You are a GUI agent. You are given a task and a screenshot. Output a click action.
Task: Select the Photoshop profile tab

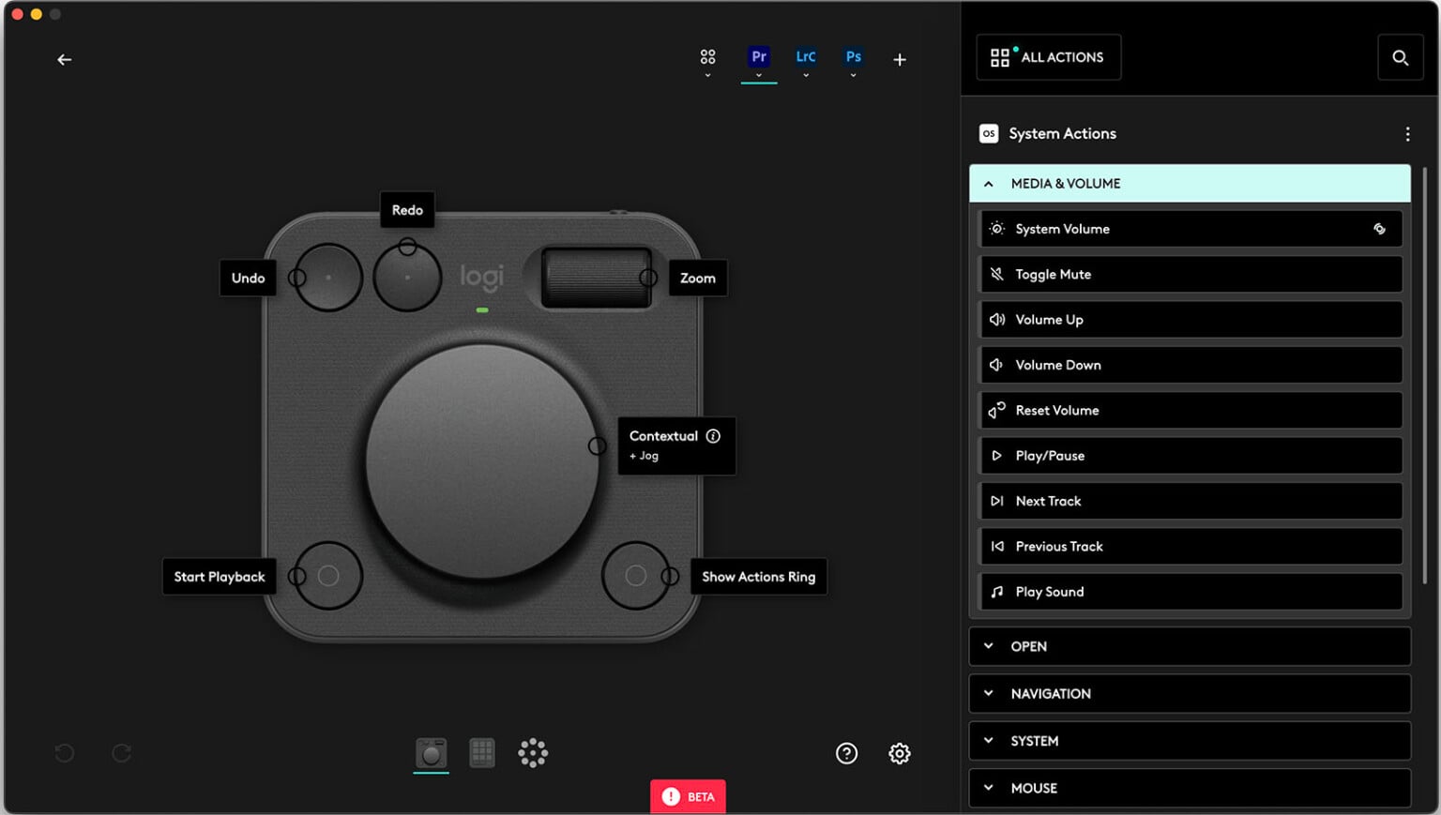tap(853, 58)
